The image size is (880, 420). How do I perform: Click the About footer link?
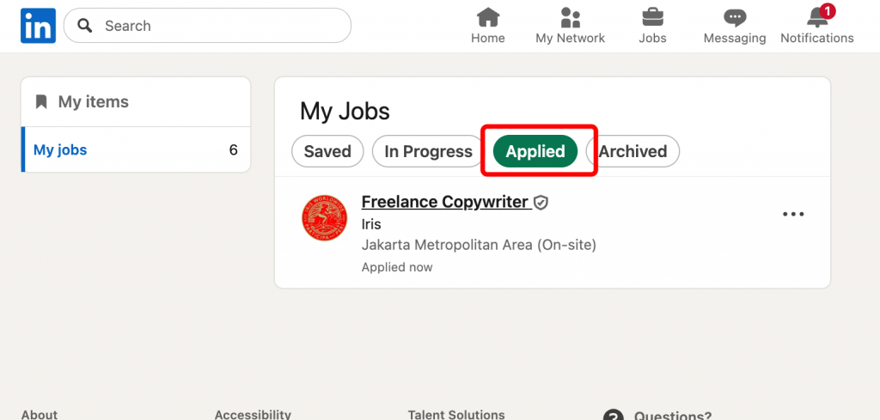(x=40, y=414)
